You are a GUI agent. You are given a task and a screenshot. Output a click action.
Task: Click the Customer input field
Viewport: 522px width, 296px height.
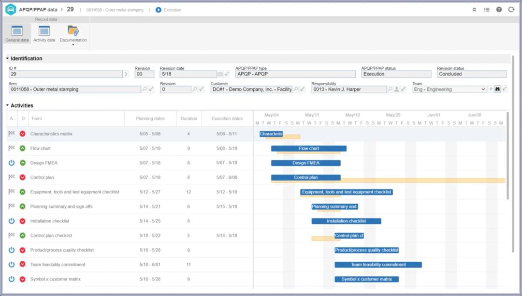tap(251, 89)
